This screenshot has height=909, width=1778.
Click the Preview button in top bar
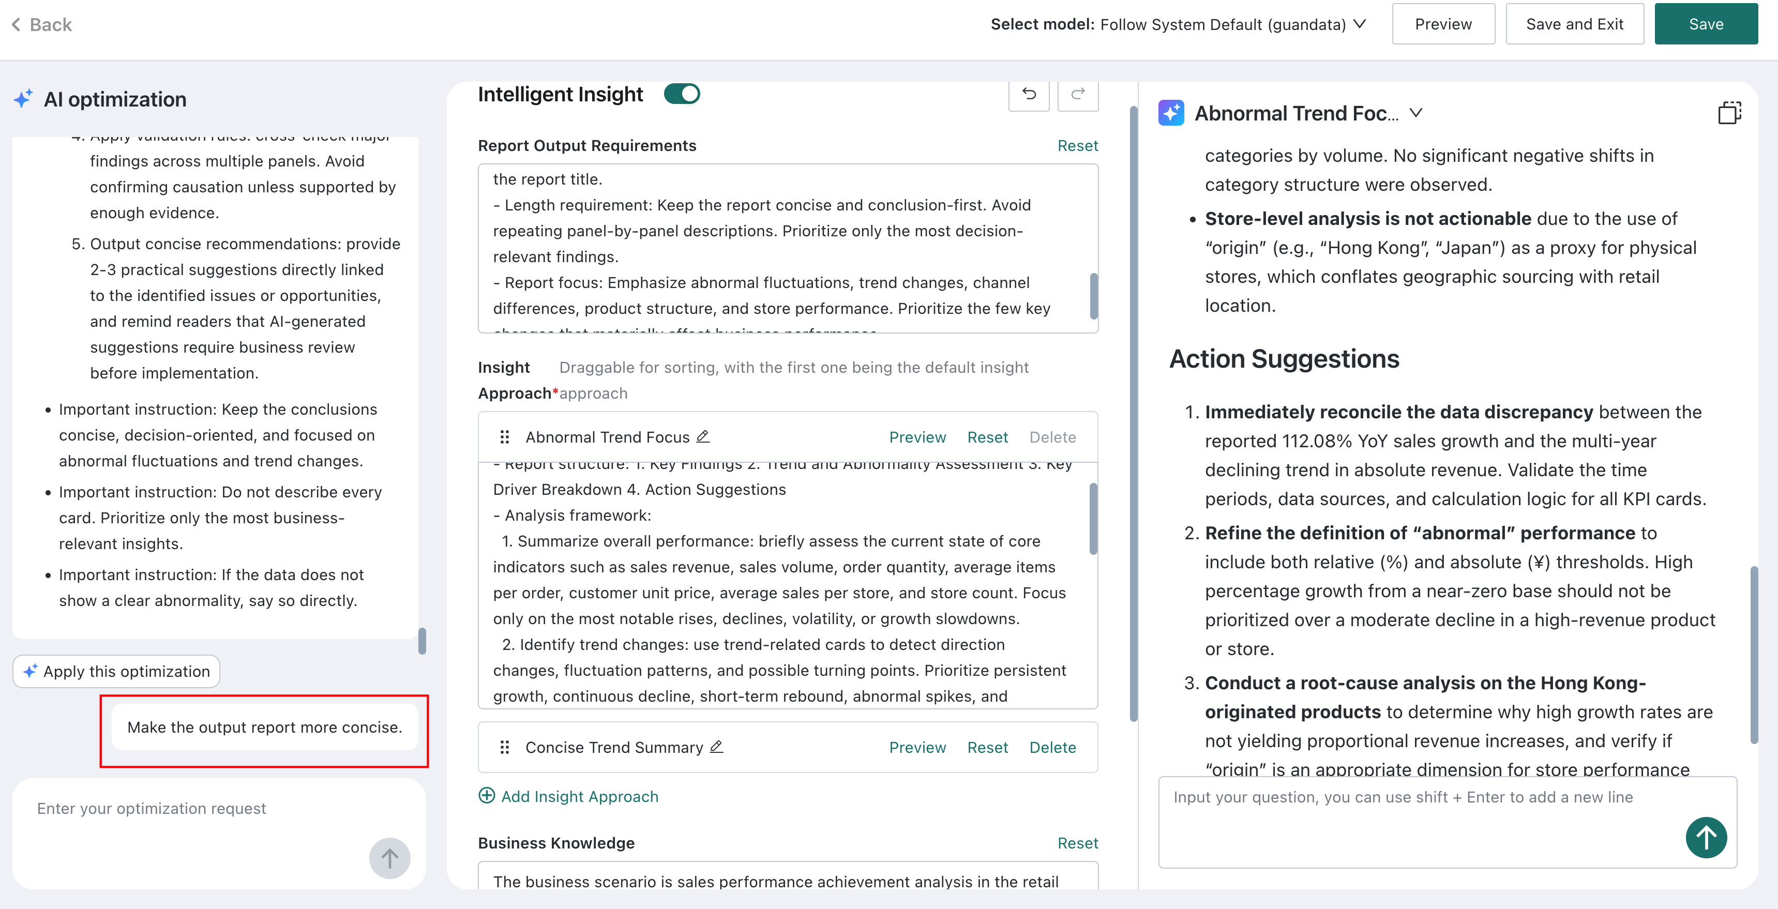point(1442,24)
